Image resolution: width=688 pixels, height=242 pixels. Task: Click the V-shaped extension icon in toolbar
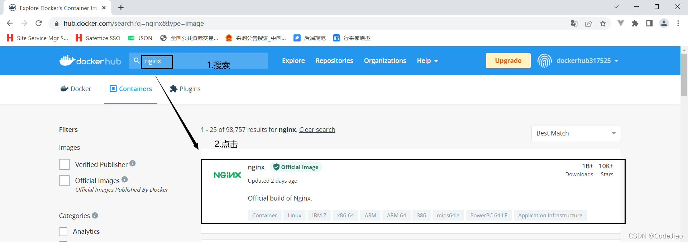pos(621,24)
